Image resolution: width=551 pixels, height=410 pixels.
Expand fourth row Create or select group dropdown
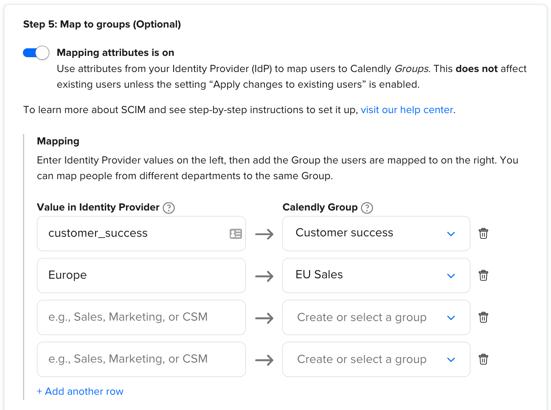point(376,359)
